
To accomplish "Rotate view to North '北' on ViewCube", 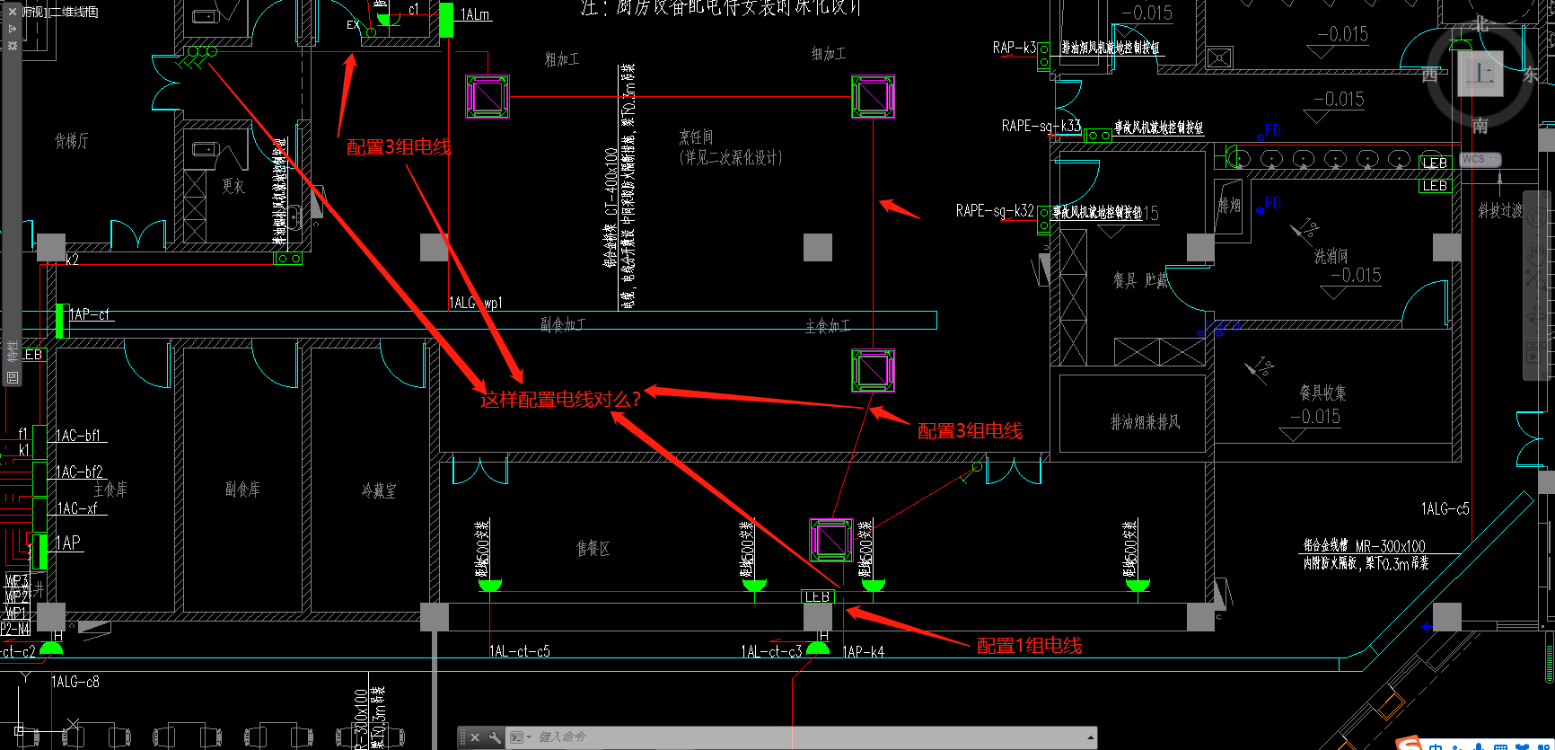I will 1480,25.
